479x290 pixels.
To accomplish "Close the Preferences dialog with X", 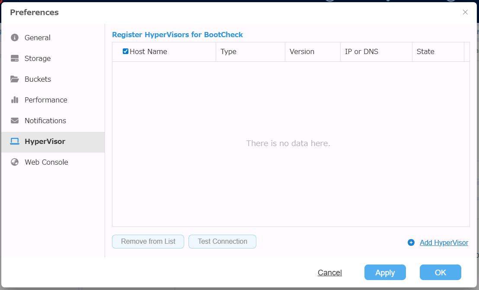I will [x=465, y=12].
